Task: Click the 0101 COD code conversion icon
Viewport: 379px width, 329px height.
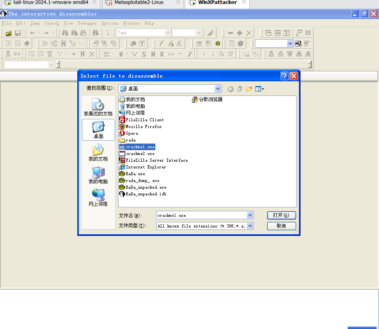Action: [x=32, y=54]
